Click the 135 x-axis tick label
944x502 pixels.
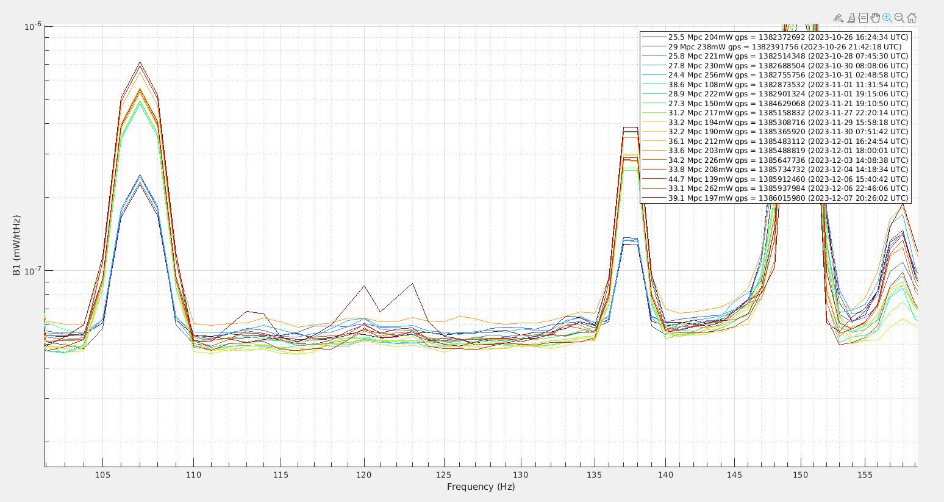tap(595, 475)
